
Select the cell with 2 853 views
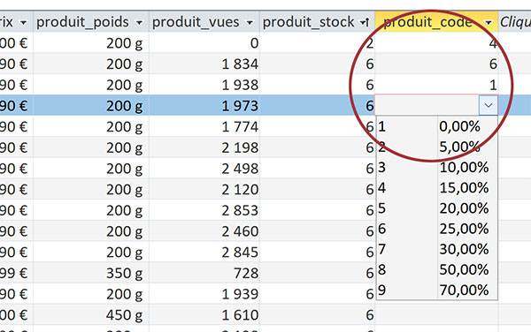(x=204, y=210)
